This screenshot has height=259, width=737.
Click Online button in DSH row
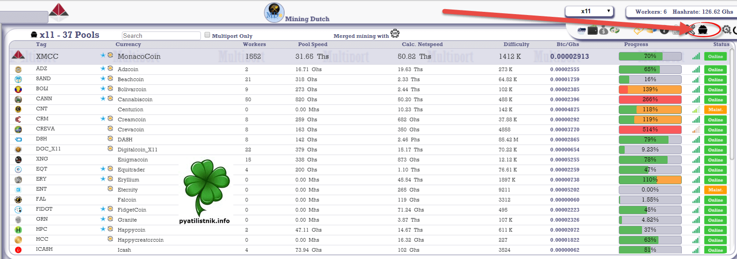[x=716, y=140]
